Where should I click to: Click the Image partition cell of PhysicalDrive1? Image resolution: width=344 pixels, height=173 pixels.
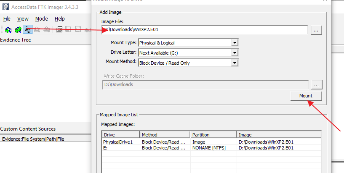199,142
